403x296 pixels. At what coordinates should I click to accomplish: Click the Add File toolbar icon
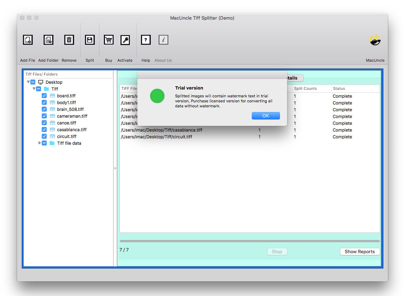pos(28,40)
